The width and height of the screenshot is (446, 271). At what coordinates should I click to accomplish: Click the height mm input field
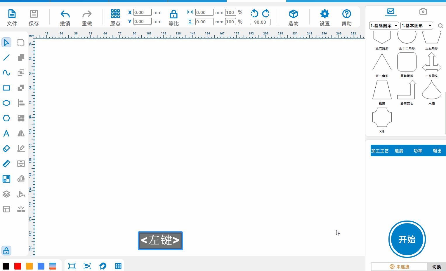(204, 22)
